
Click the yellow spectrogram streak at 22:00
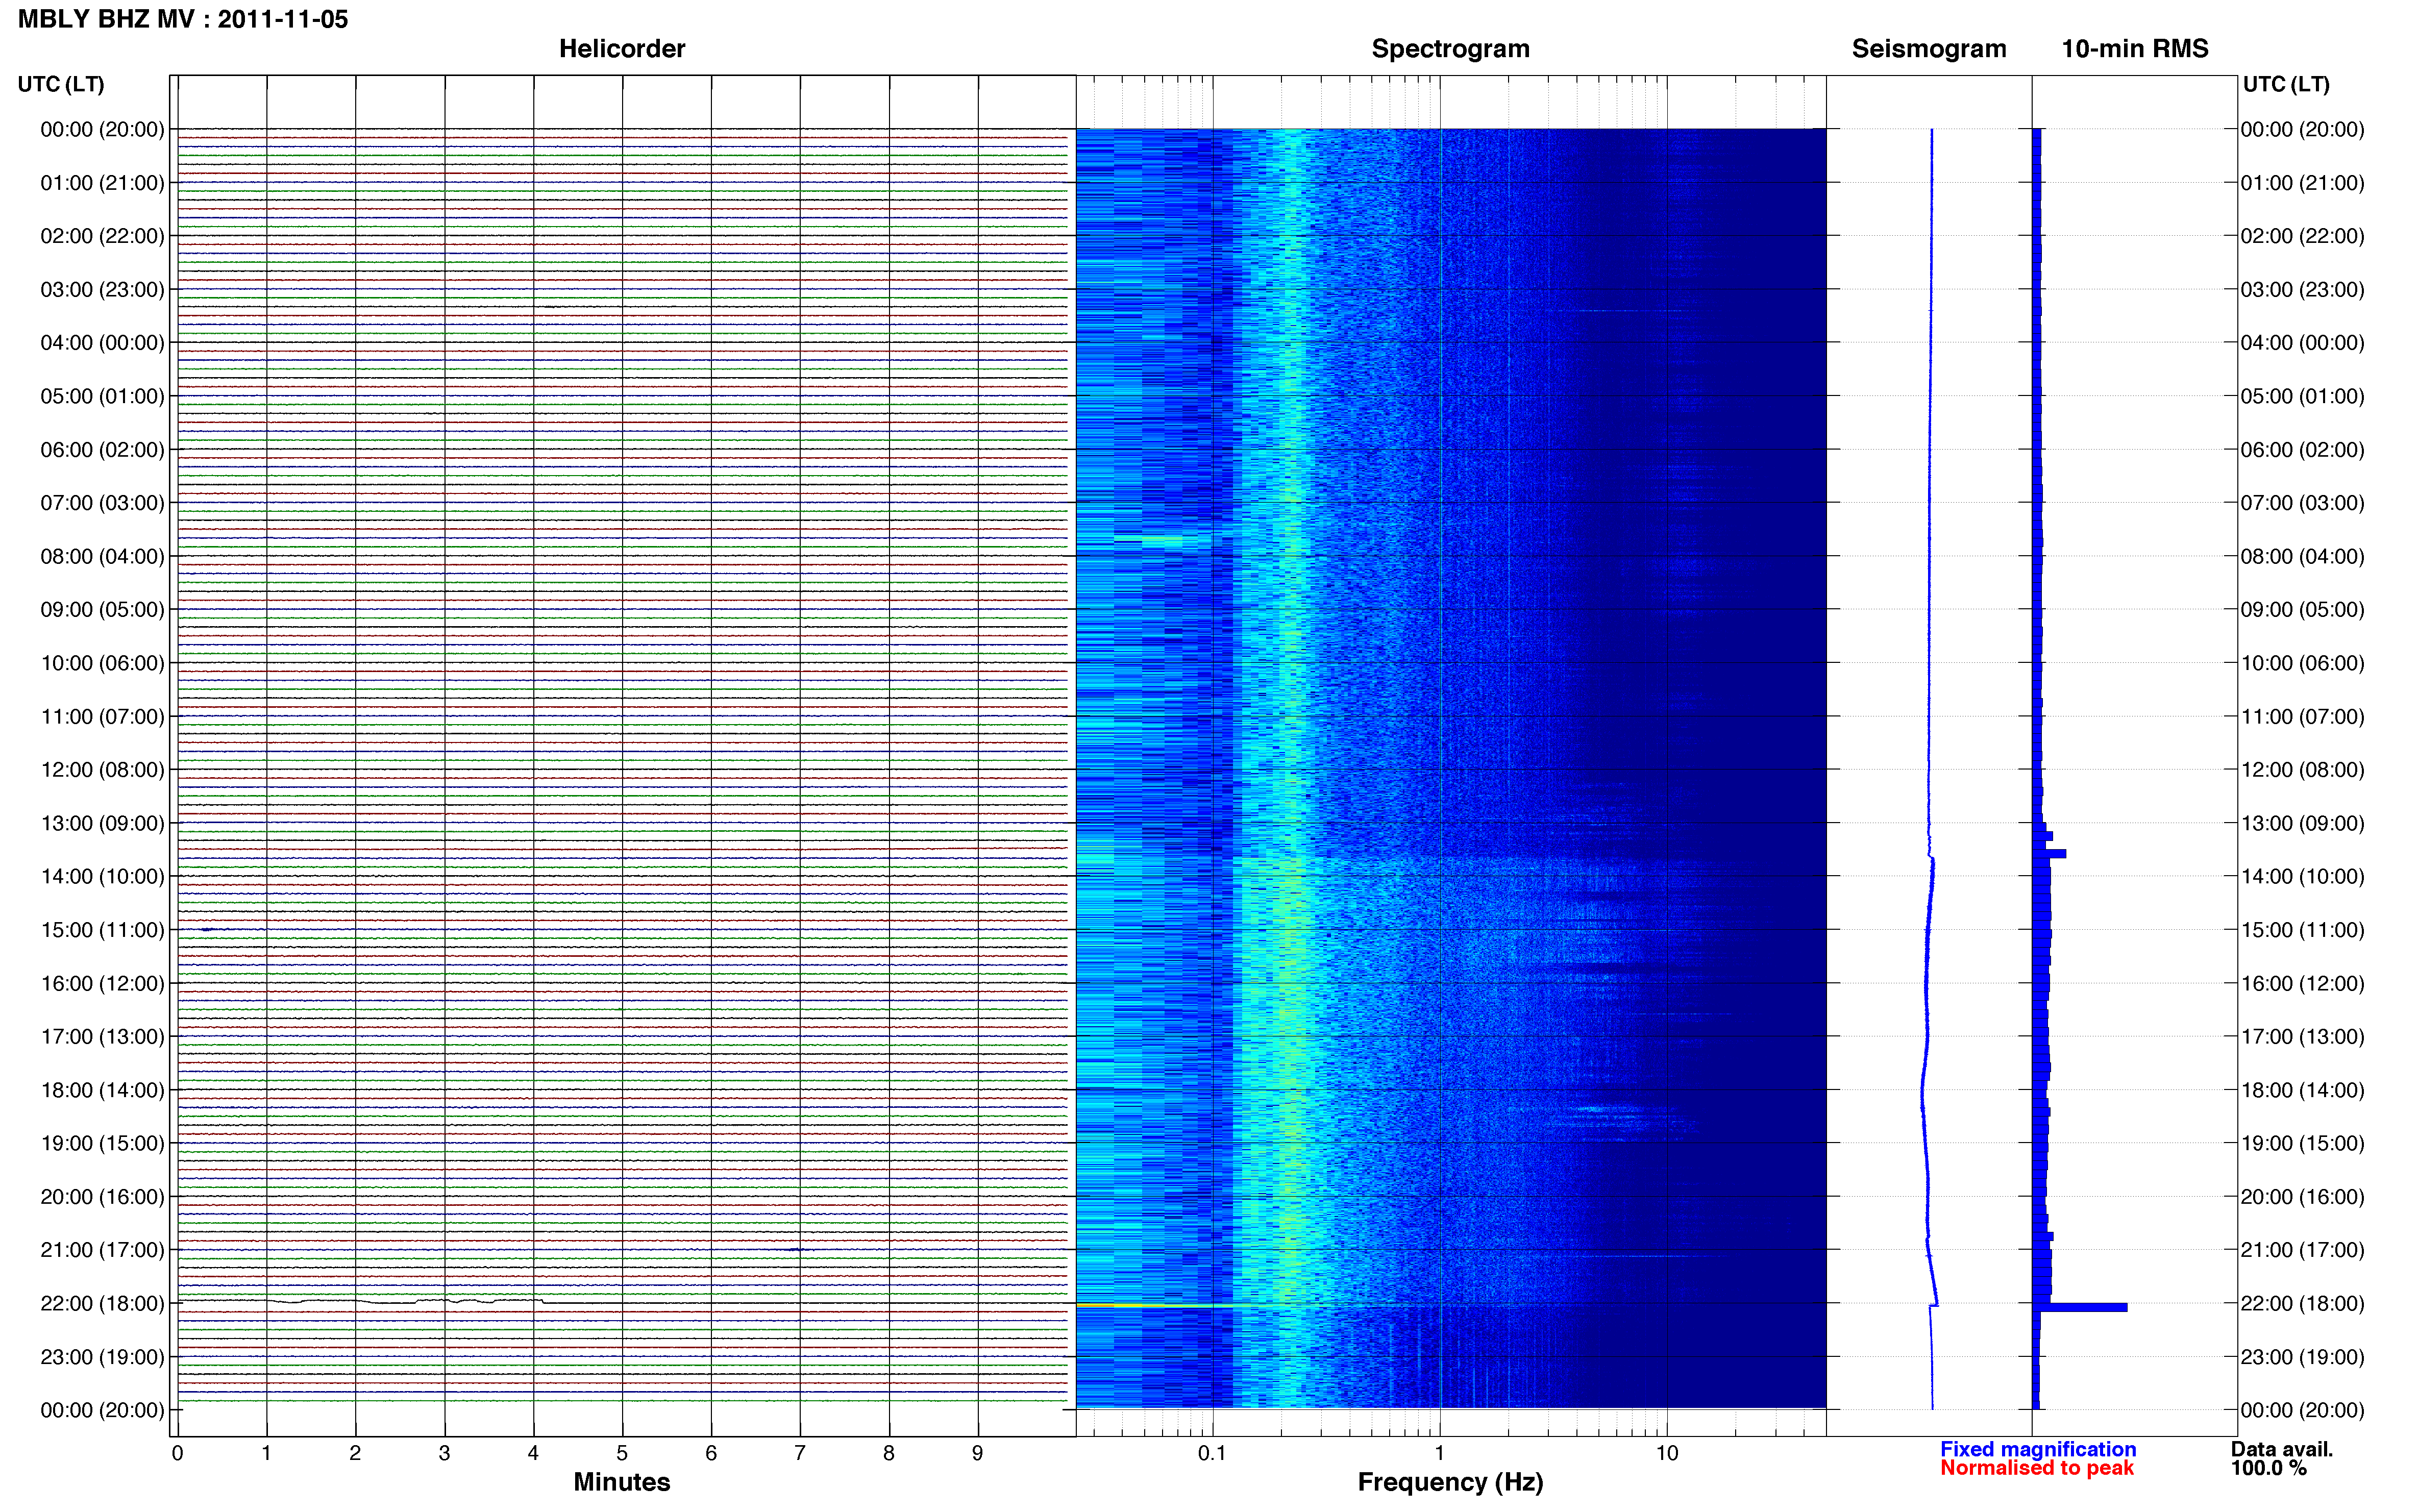tap(1155, 1306)
